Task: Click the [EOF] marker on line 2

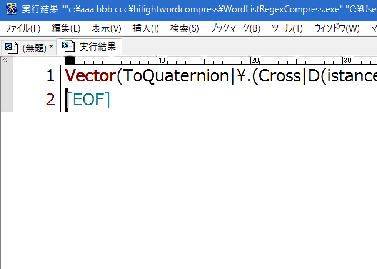Action: [88, 100]
